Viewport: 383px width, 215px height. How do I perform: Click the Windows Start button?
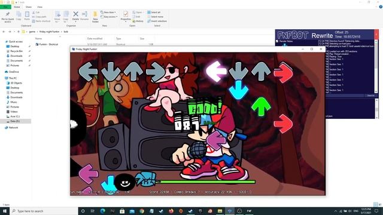(5, 211)
